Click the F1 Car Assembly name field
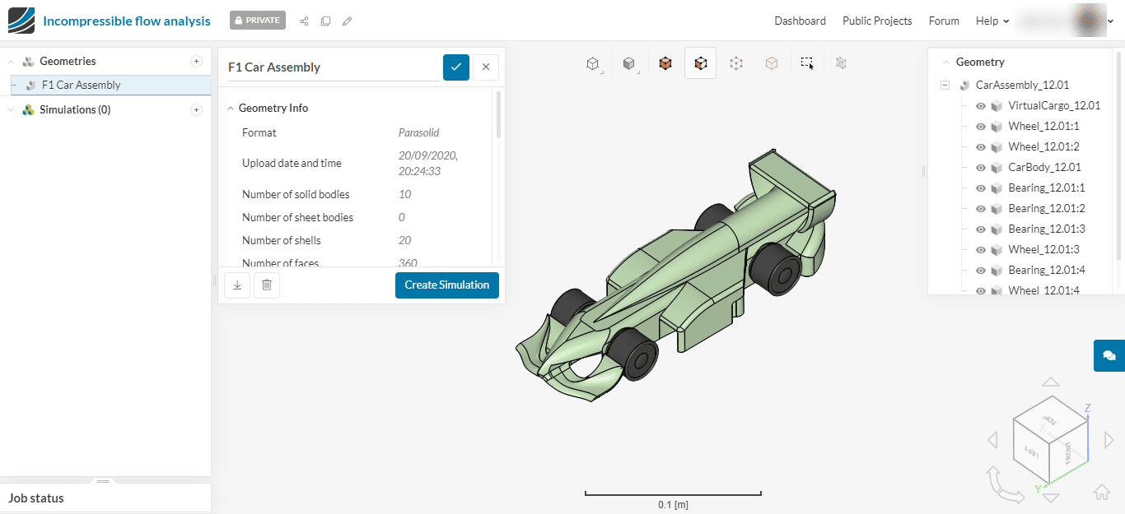 click(329, 67)
